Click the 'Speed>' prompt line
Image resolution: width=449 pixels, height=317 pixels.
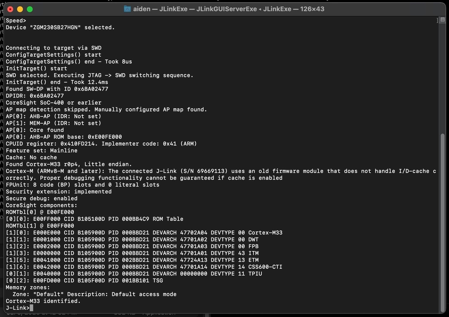point(16,20)
